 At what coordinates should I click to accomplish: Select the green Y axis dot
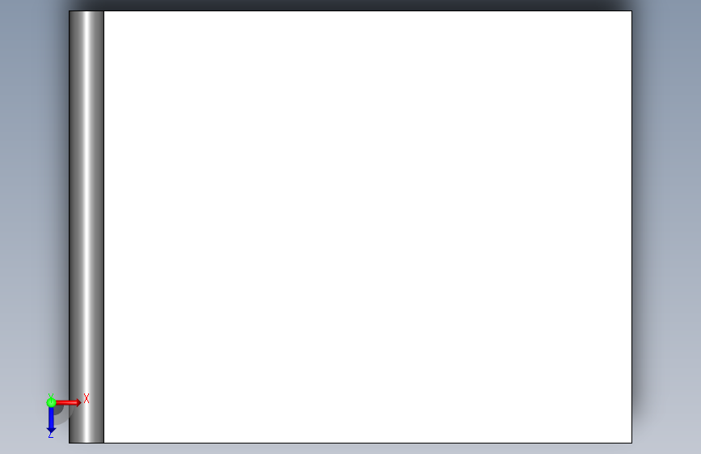point(51,402)
